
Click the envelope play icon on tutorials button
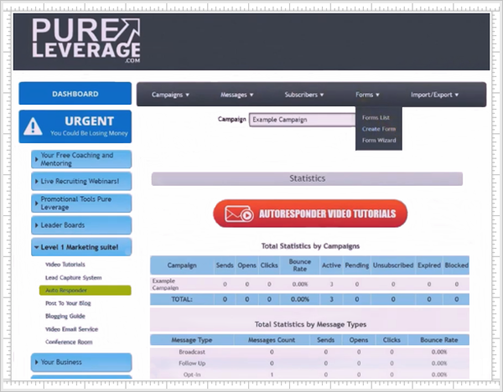(239, 214)
